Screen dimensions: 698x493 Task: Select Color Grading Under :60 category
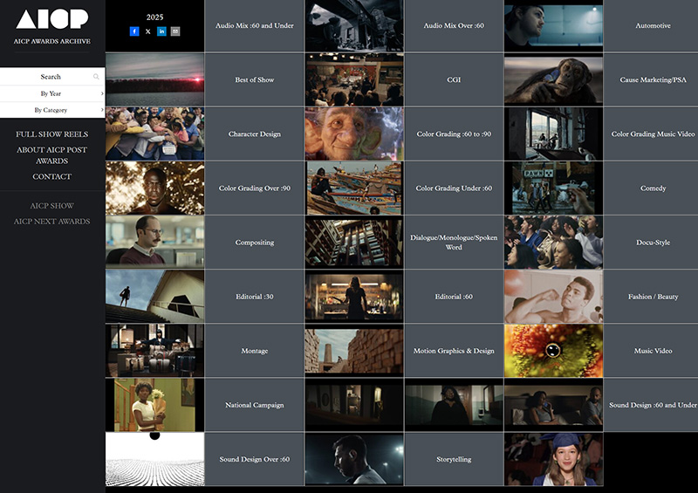click(454, 188)
